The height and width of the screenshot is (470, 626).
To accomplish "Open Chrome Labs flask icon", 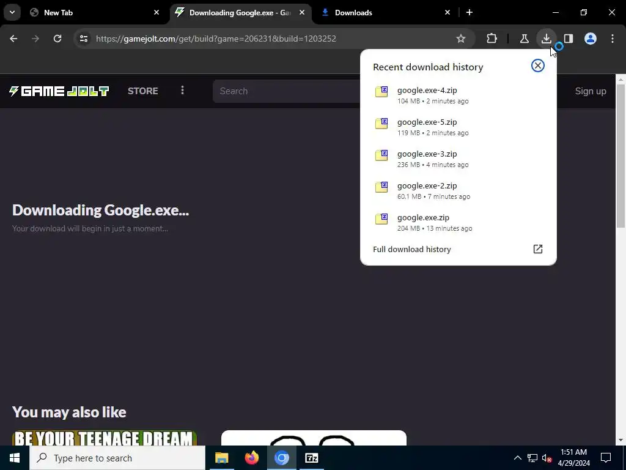I will pos(524,39).
